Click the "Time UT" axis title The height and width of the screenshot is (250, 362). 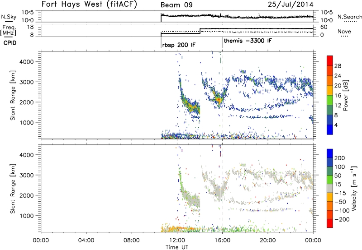[x=177, y=247]
